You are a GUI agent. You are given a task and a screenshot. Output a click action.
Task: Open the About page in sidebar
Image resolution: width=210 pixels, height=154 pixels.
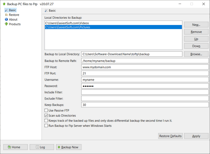[x=11, y=19]
